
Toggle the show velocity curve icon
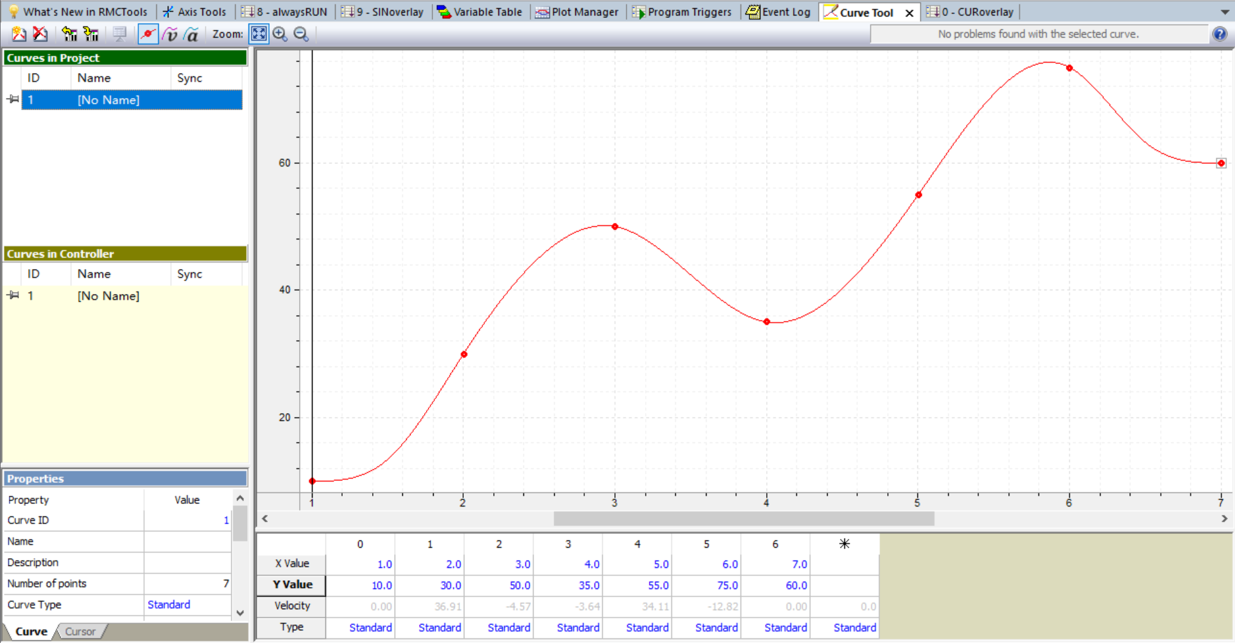click(x=170, y=34)
